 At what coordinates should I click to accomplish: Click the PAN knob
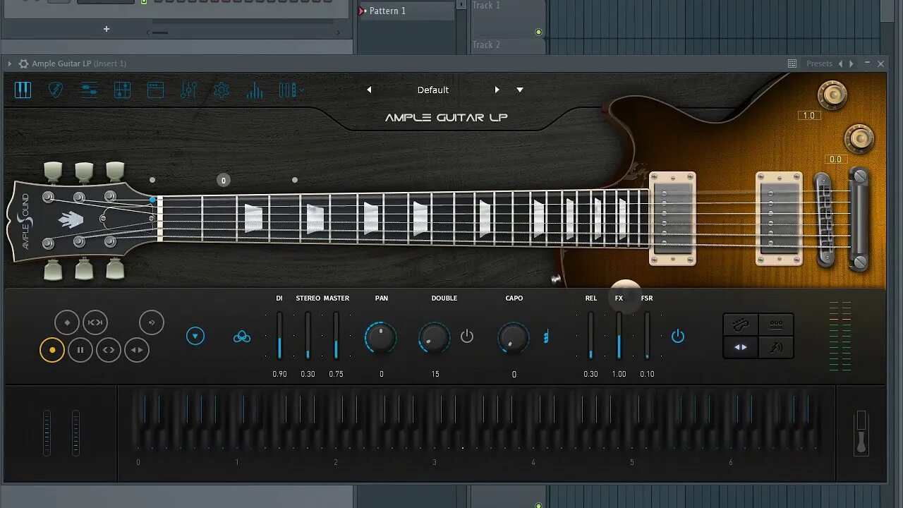point(381,338)
